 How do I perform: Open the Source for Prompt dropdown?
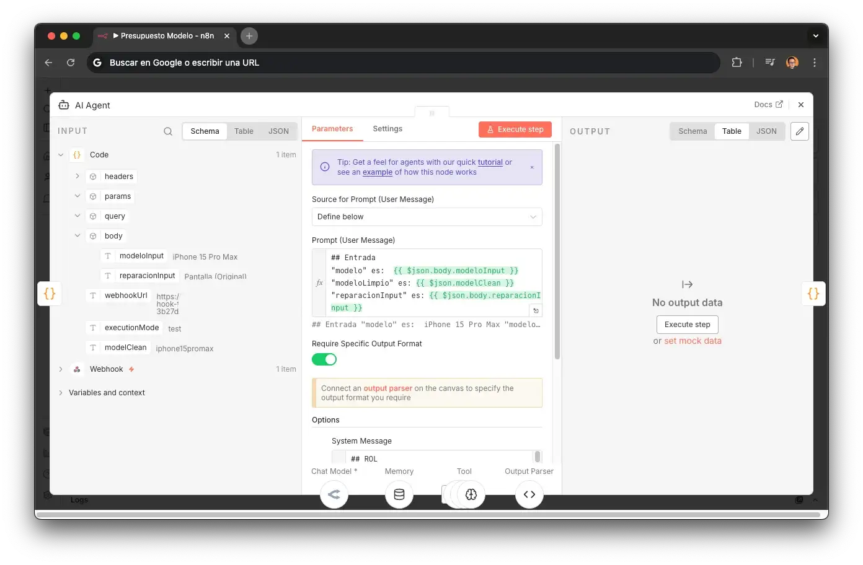point(427,217)
